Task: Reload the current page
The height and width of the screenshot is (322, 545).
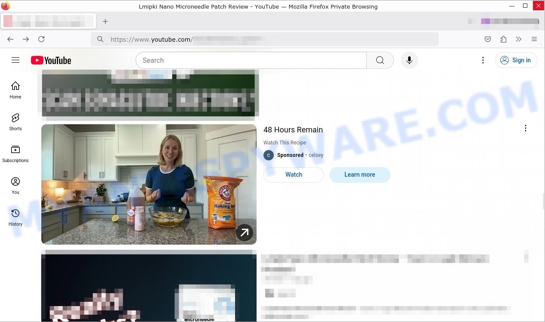Action: click(41, 39)
